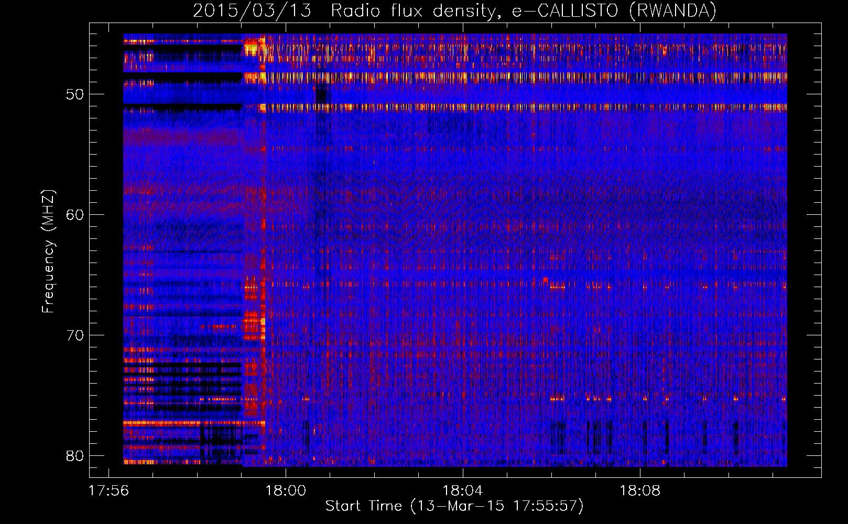Click the 18:08 time tick label
The image size is (848, 524).
640,491
